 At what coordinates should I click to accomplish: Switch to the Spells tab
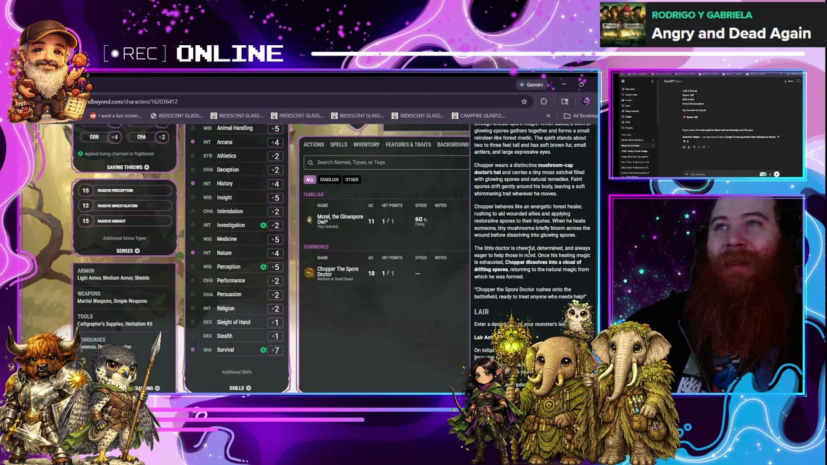coord(339,145)
